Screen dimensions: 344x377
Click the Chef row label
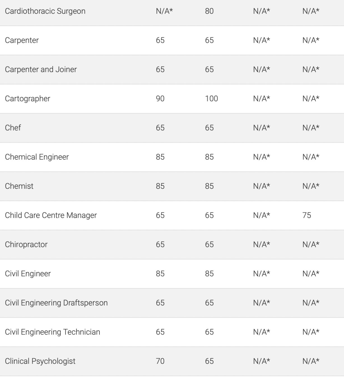pyautogui.click(x=13, y=128)
